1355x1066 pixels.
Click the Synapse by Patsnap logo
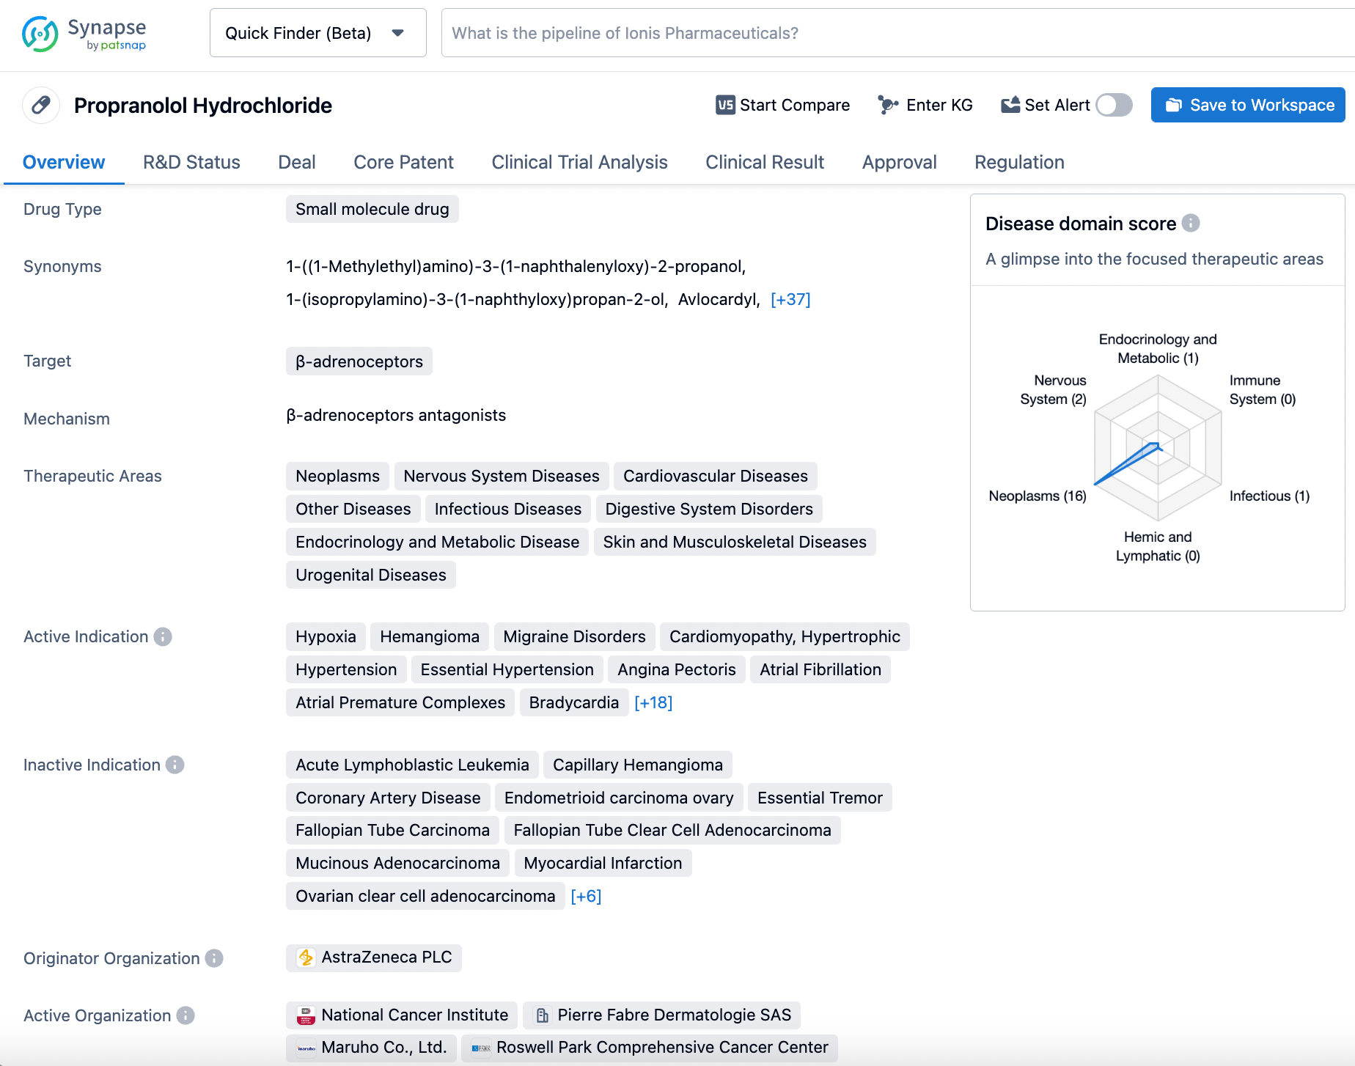[84, 34]
